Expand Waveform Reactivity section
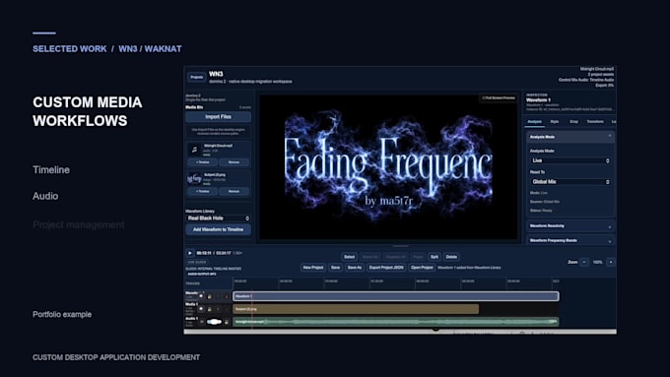The image size is (670, 377). coord(570,225)
